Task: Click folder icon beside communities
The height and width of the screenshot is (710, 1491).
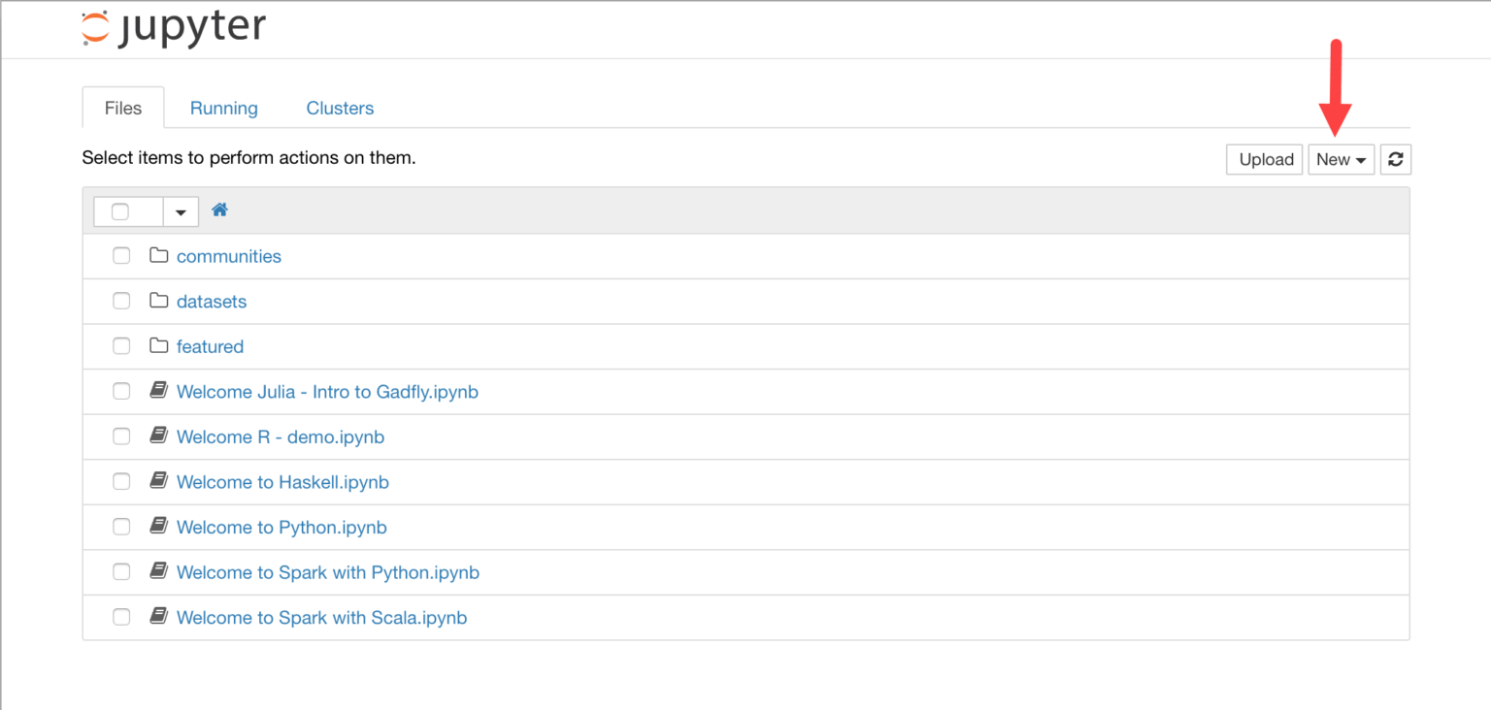Action: click(x=159, y=256)
